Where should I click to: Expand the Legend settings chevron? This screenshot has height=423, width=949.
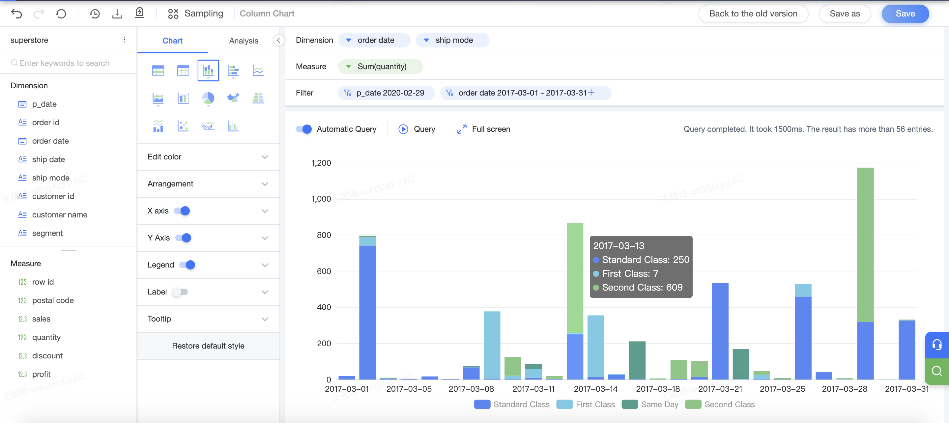coord(265,265)
